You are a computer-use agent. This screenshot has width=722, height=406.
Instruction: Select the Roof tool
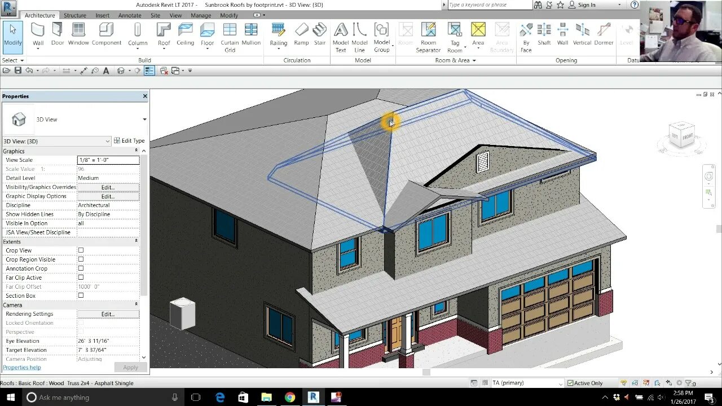tap(164, 35)
